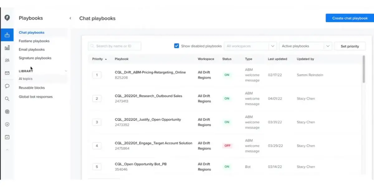Click the 02/17/22 last updated date
Image resolution: width=374 pixels, height=187 pixels.
pyautogui.click(x=275, y=75)
